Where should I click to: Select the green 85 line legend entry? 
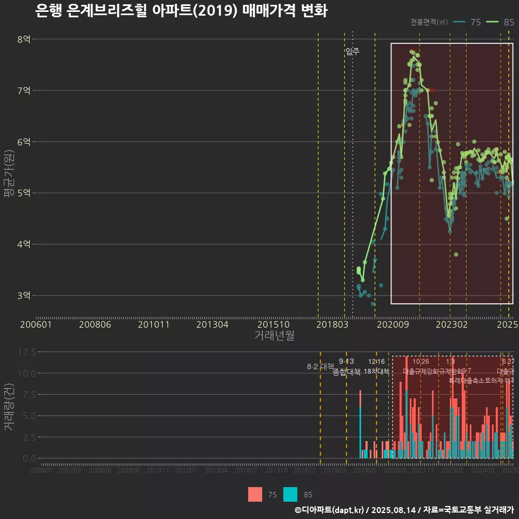(x=500, y=22)
